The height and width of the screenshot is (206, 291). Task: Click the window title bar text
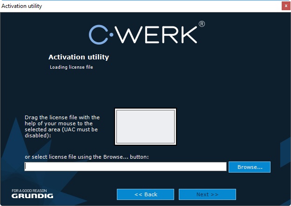tap(21, 6)
